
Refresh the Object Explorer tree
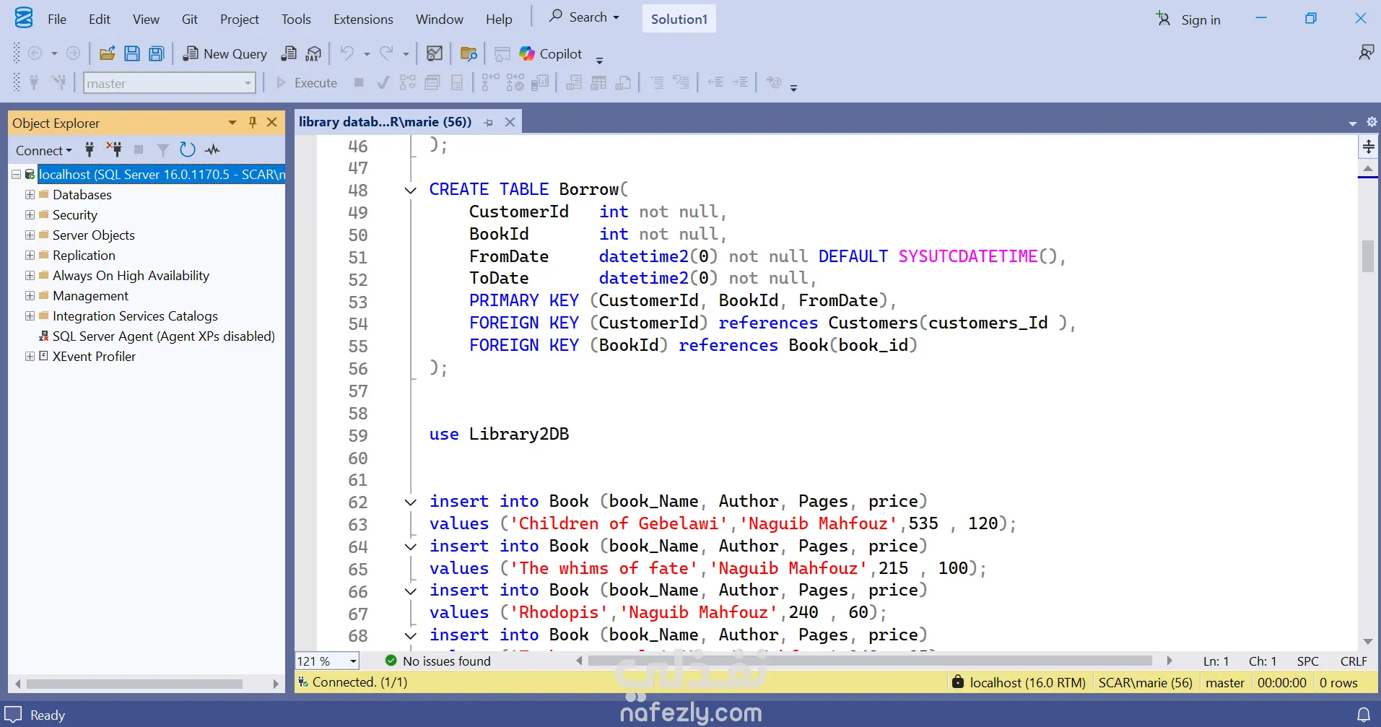coord(188,150)
